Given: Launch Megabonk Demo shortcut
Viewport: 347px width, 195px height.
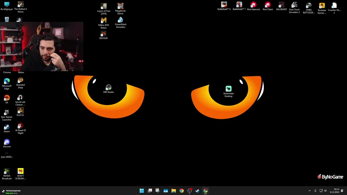Looking at the screenshot, I should click(120, 9).
